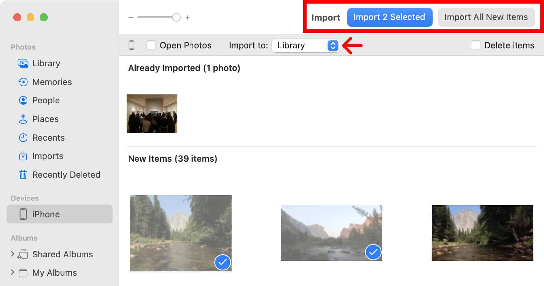Image resolution: width=544 pixels, height=286 pixels.
Task: Click the Recently Deleted trash icon
Action: click(23, 175)
